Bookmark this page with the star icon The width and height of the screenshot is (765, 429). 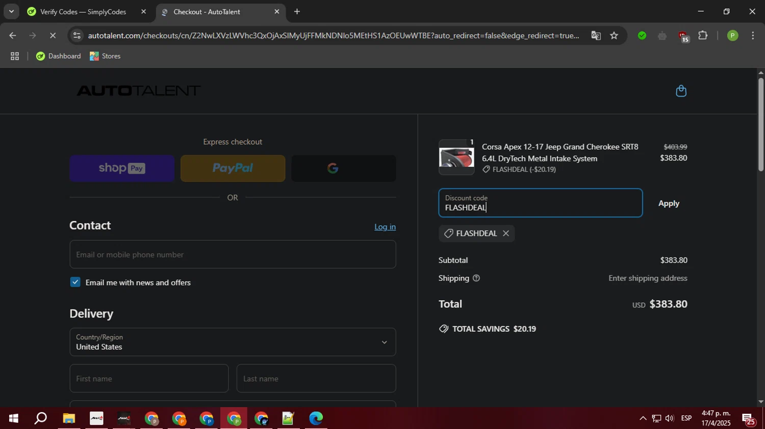click(614, 36)
